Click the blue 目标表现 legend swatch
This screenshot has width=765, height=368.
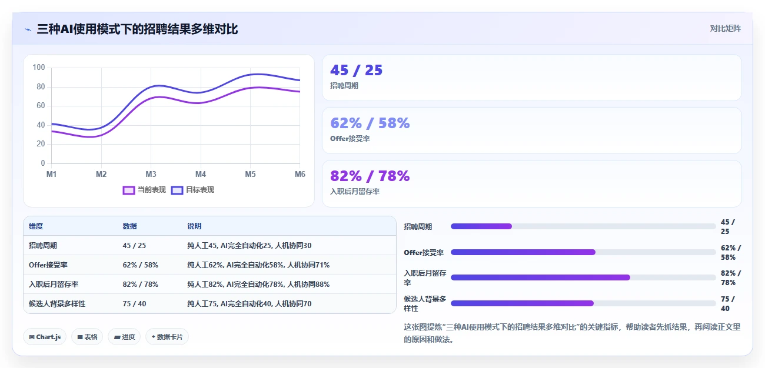[x=177, y=190]
